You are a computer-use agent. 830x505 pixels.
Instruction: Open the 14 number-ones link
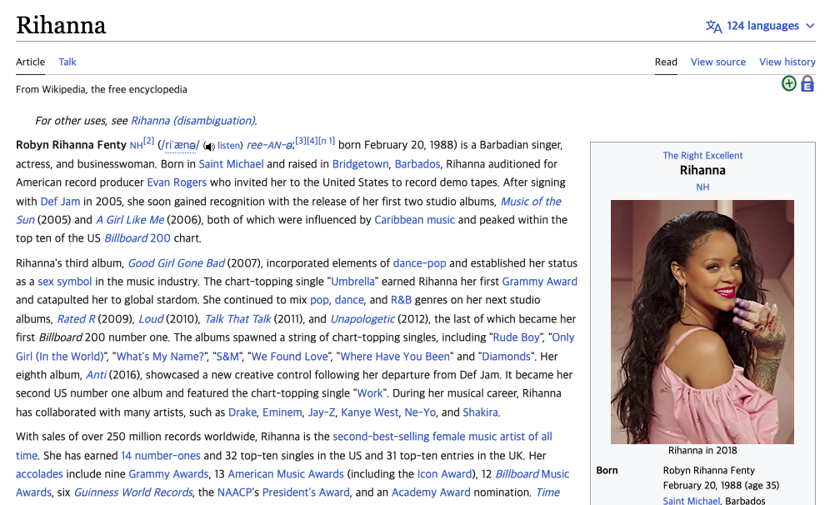coord(160,456)
